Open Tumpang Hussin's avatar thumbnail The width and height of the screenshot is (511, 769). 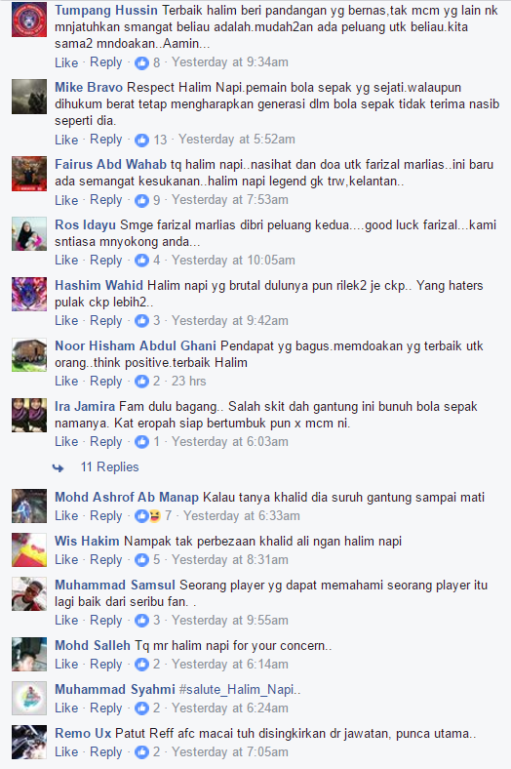point(29,20)
